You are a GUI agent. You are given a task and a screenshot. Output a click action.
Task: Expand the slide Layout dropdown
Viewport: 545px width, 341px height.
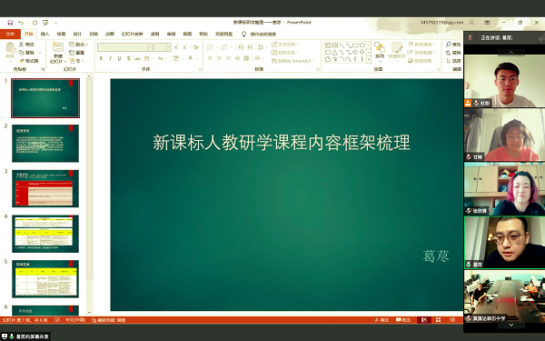tap(78, 45)
